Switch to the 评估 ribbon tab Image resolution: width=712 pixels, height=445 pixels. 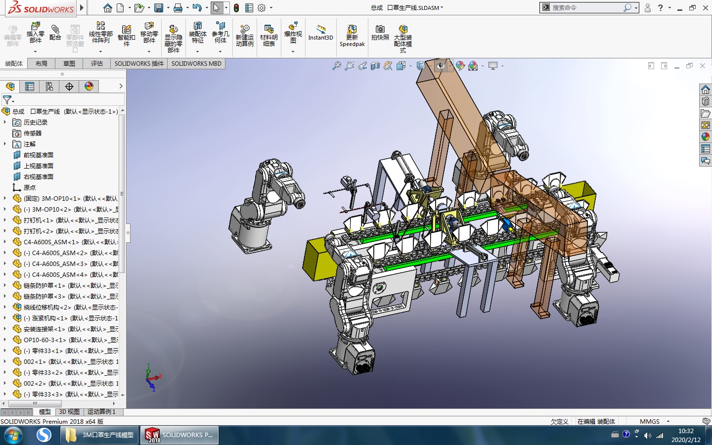tap(96, 63)
